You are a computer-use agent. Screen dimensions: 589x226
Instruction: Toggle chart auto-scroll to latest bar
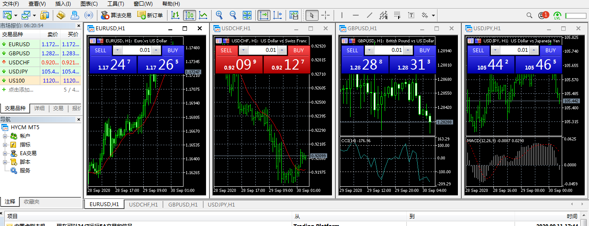tap(264, 16)
